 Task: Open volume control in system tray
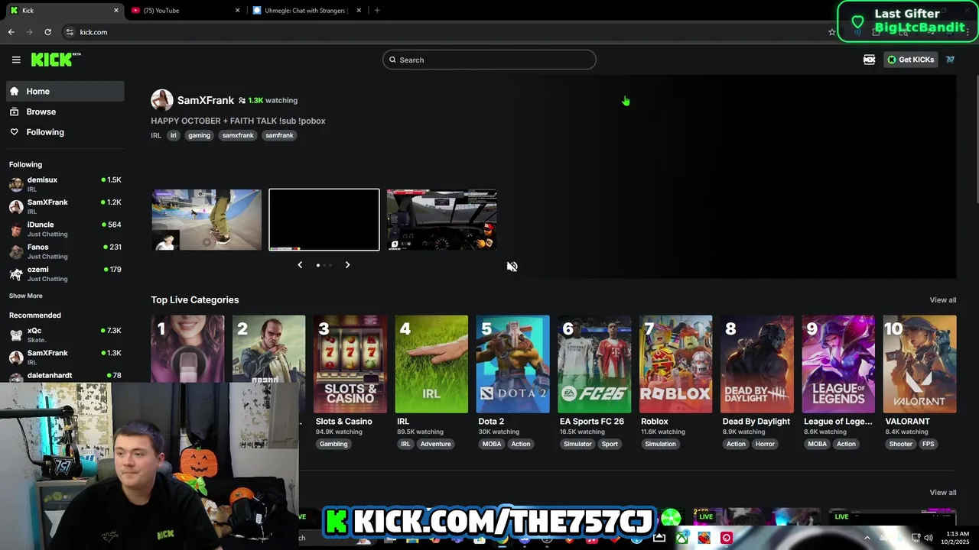[928, 538]
